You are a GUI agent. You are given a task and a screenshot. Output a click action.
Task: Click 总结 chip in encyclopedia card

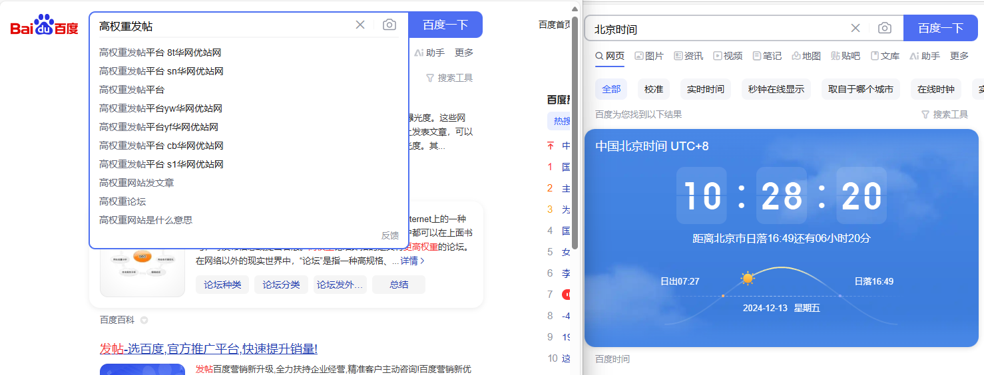399,285
